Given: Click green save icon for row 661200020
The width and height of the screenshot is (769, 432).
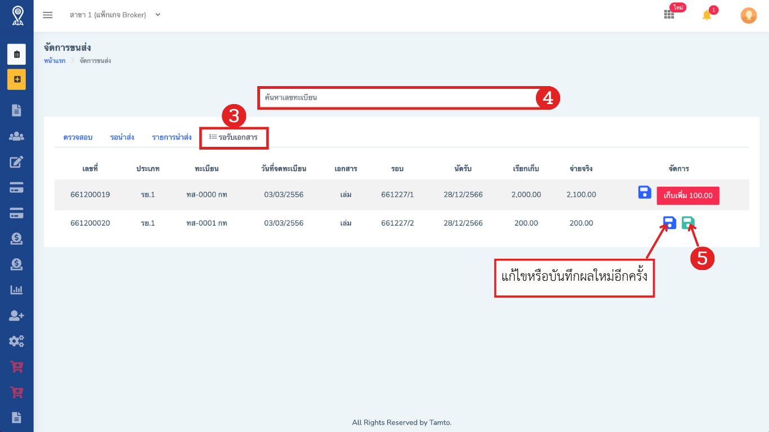Looking at the screenshot, I should point(688,223).
